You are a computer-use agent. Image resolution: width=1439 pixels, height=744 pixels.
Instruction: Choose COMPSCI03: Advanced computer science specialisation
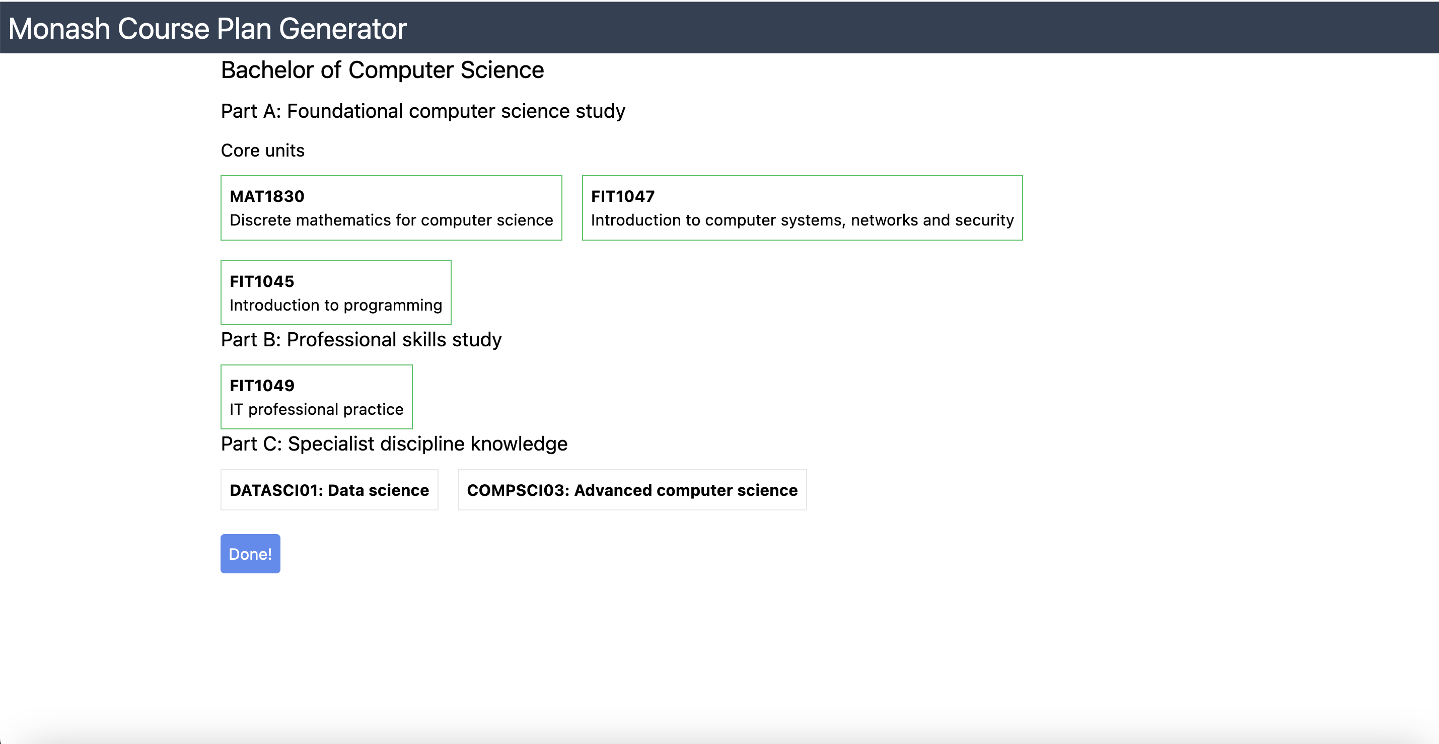pyautogui.click(x=632, y=490)
